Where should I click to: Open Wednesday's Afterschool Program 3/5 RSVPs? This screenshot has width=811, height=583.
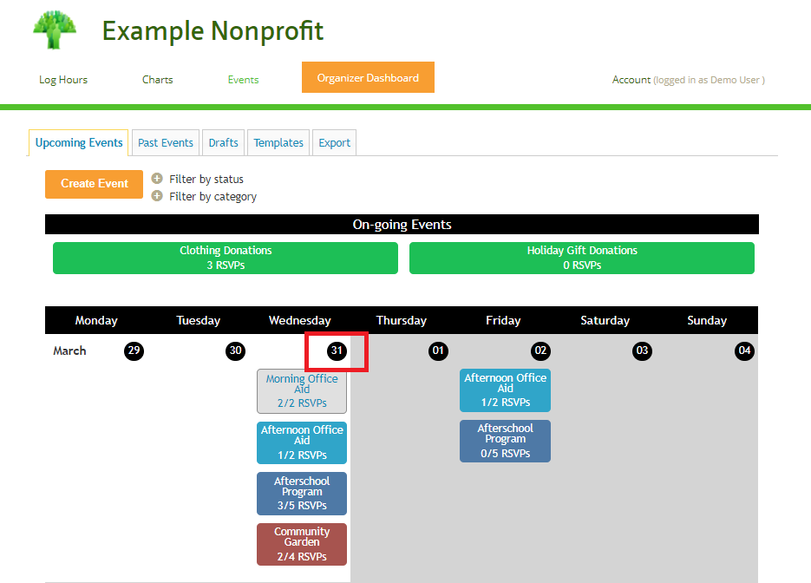(x=302, y=493)
